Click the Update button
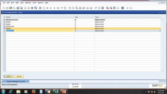The height and width of the screenshot is (94, 167). tap(8, 76)
